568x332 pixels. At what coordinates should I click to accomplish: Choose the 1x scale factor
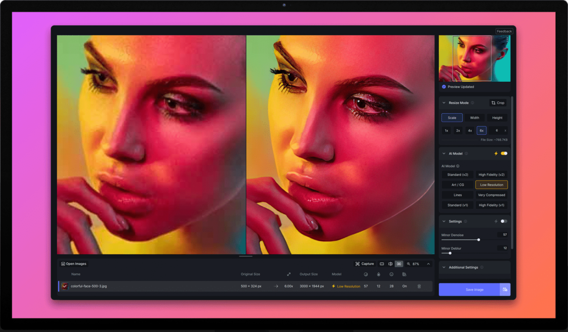[446, 131]
